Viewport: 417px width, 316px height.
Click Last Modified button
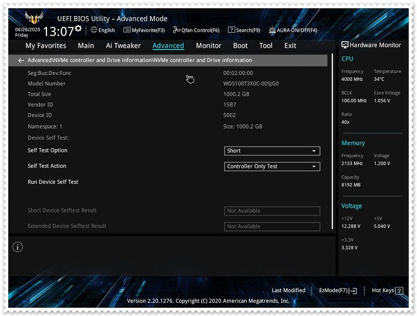pyautogui.click(x=288, y=290)
